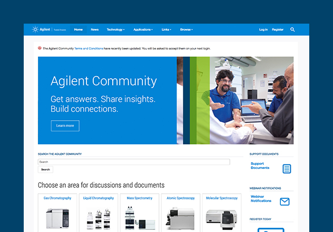
Task: Click the 'Agilent Community' banner heading
Action: [x=104, y=81]
